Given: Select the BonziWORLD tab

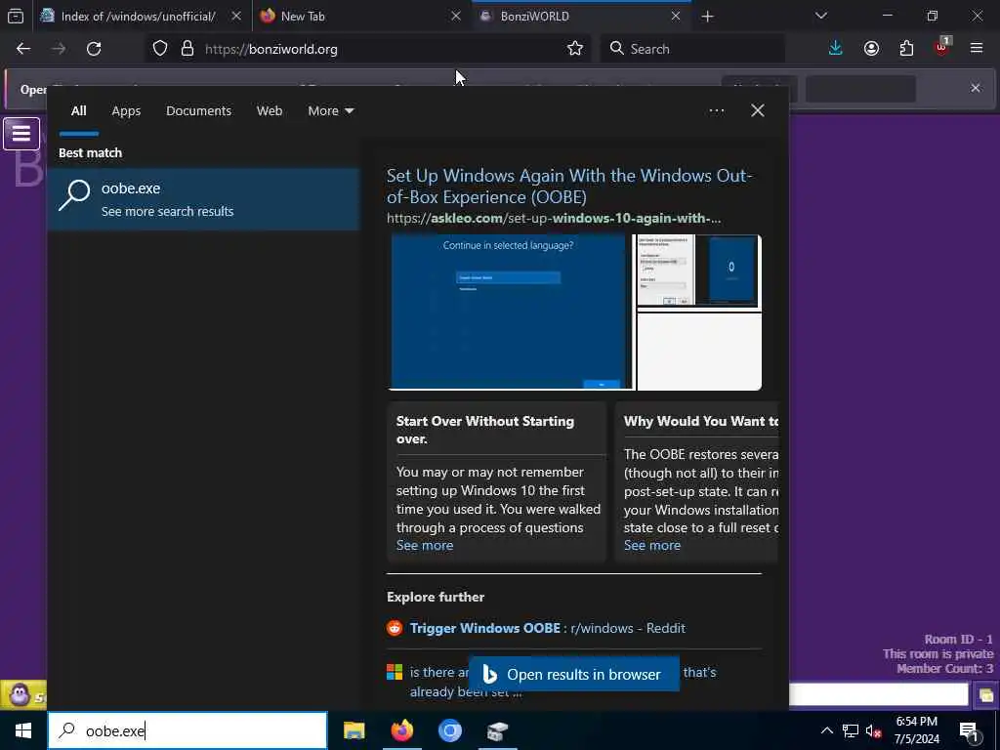Looking at the screenshot, I should pyautogui.click(x=580, y=17).
